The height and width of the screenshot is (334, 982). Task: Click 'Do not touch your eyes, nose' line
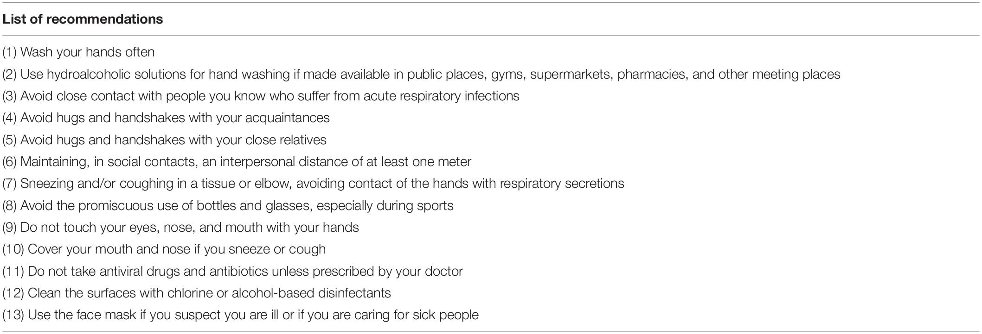[181, 228]
